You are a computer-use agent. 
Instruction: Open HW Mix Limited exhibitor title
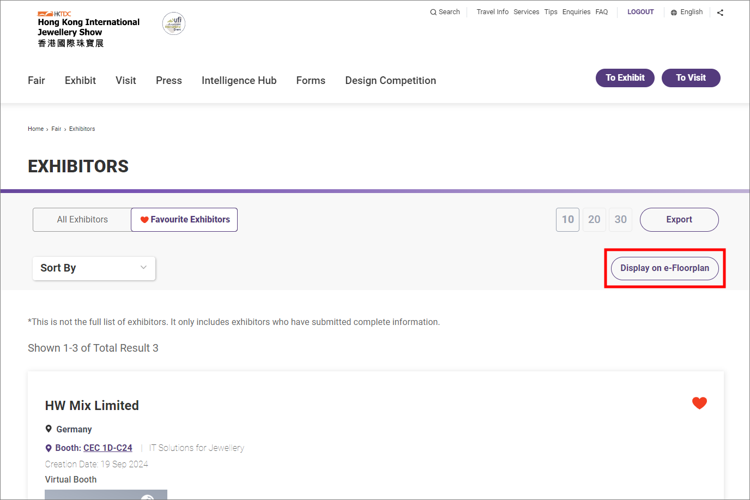pos(92,406)
